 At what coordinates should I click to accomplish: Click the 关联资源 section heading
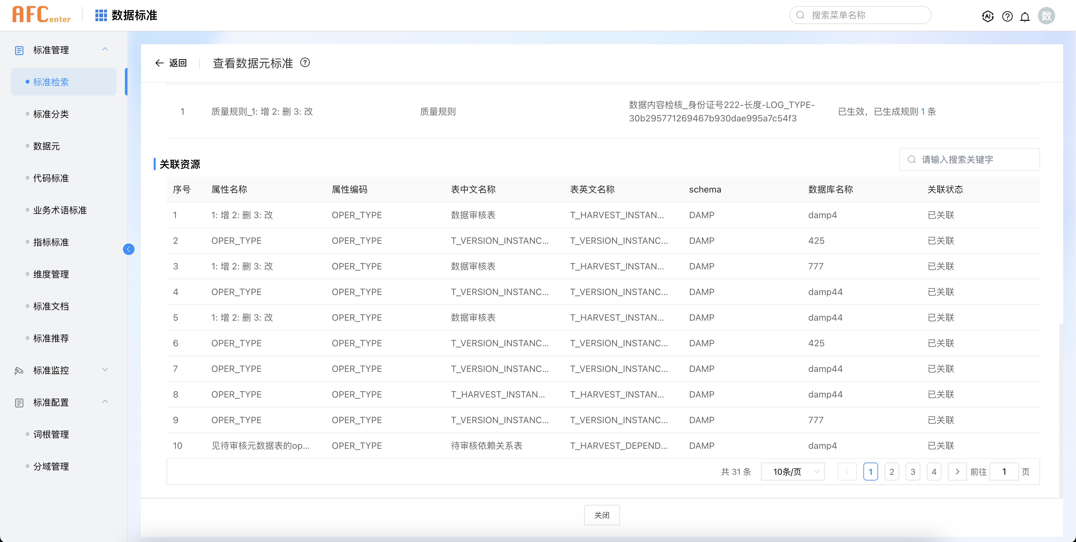[x=180, y=164]
